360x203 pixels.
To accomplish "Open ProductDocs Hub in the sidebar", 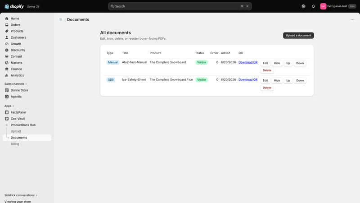I will point(23,125).
